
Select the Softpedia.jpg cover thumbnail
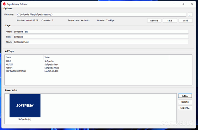coord(25,106)
